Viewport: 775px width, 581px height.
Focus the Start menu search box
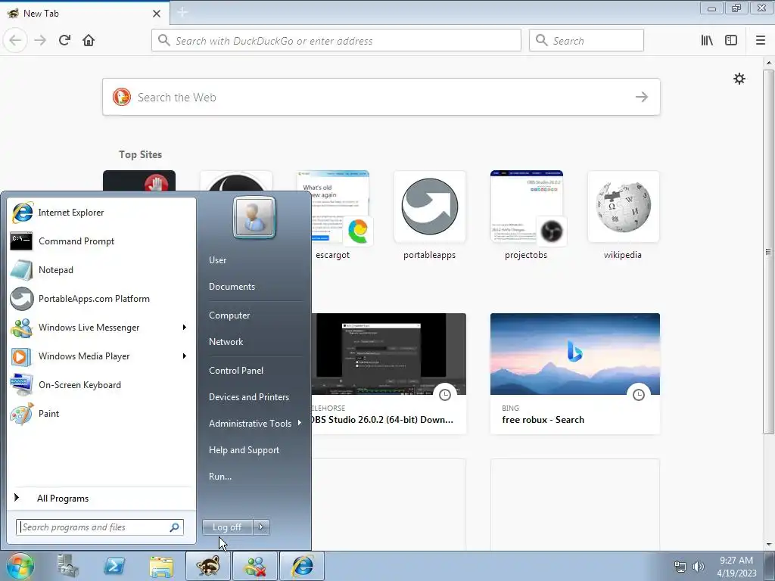coord(100,527)
